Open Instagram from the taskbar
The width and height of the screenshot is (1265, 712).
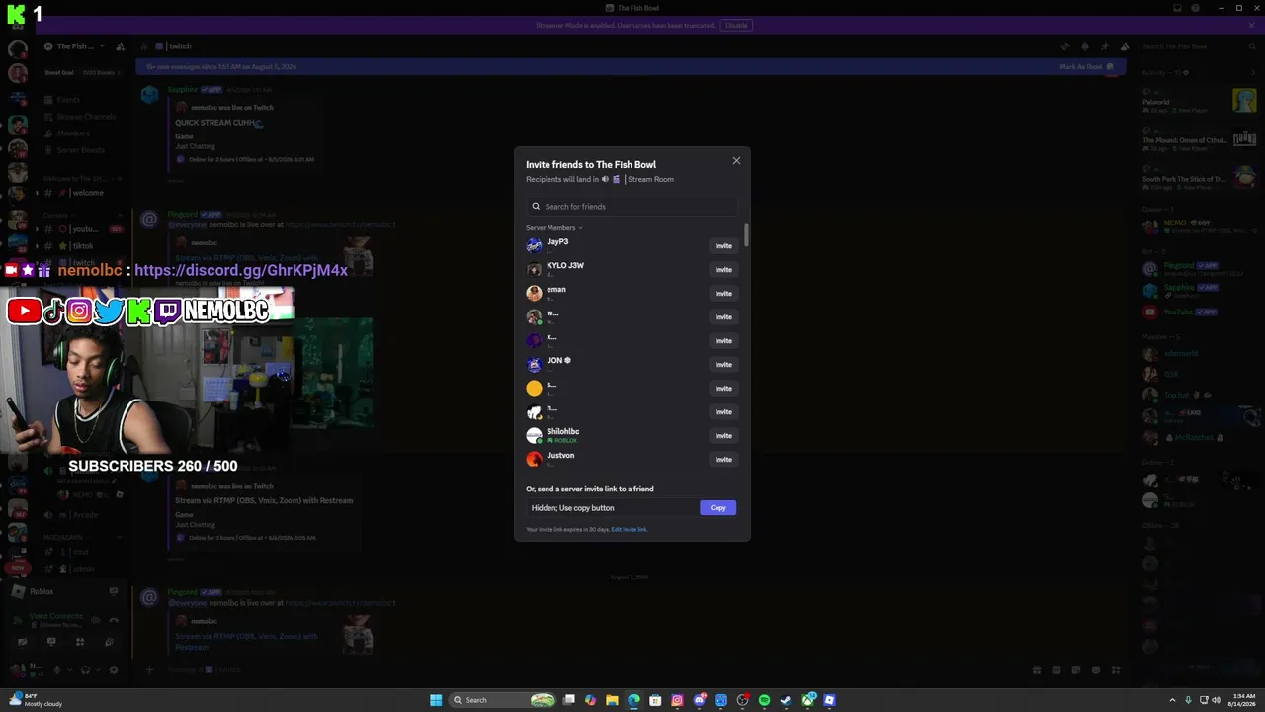pos(677,700)
